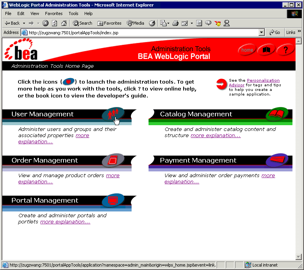Open the Help menu
The height and width of the screenshot is (270, 304).
click(89, 13)
